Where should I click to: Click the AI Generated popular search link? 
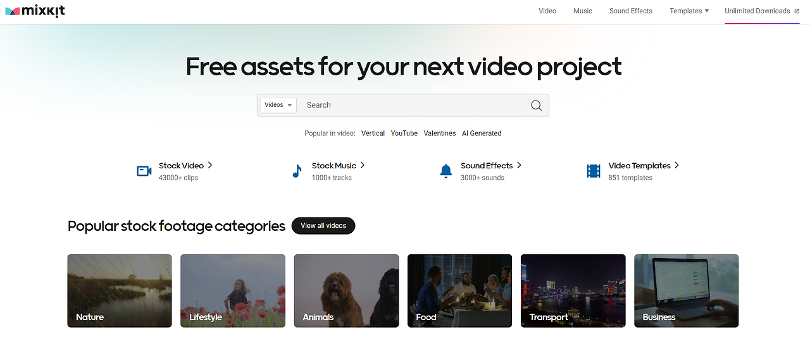coord(482,133)
